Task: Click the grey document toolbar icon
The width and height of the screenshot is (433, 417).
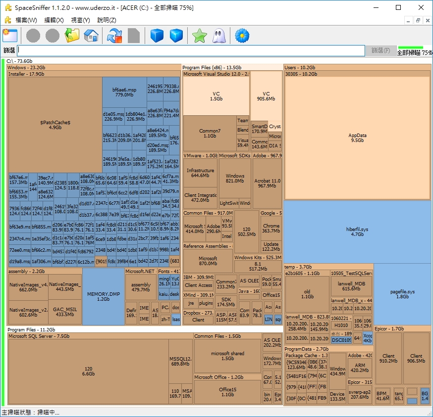Action: point(134,36)
